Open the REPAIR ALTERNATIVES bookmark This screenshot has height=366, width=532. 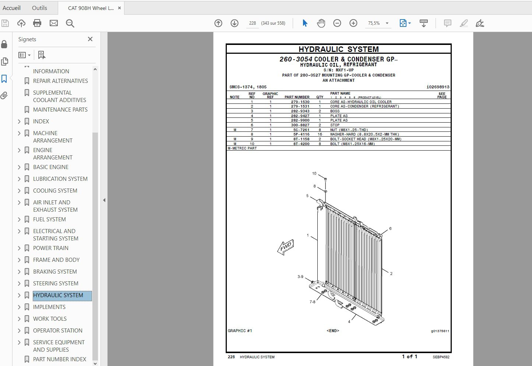[60, 81]
